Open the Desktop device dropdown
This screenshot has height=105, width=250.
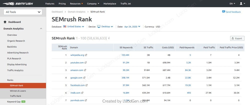click(x=107, y=26)
